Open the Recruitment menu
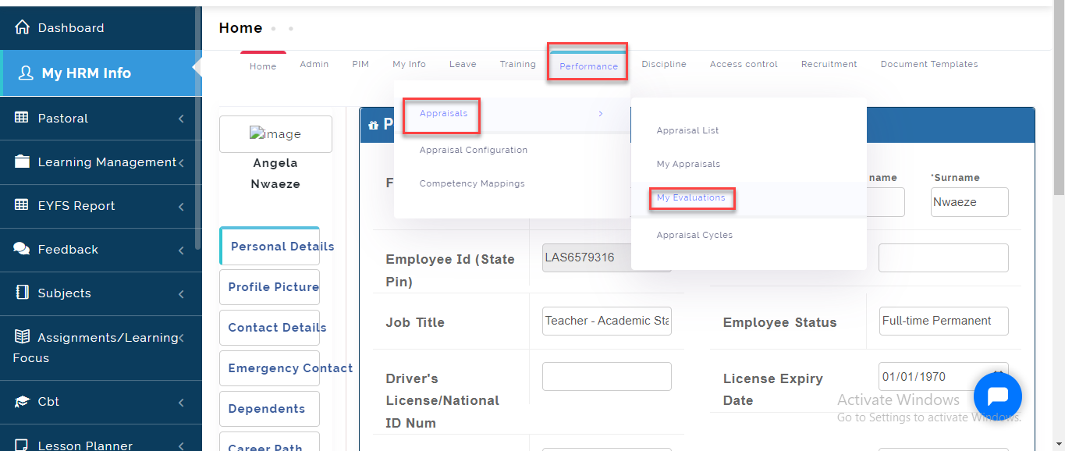Screen dimensions: 1065x451 coord(829,64)
